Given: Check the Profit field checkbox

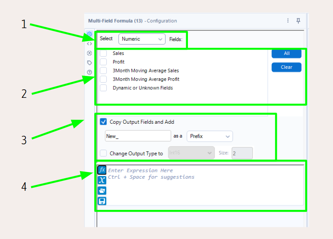Looking at the screenshot, I should 104,62.
